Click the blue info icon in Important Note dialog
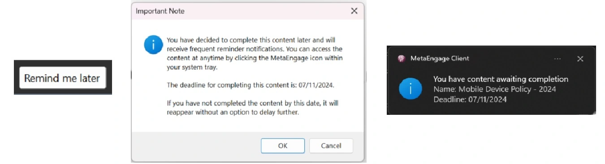Screen dimensions: 605x164 point(152,45)
